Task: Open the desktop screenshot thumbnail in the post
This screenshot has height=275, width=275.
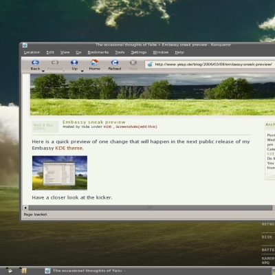Action: pyautogui.click(x=60, y=173)
